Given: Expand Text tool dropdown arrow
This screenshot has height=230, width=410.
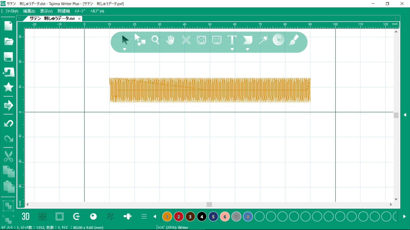Looking at the screenshot, I should point(232,49).
